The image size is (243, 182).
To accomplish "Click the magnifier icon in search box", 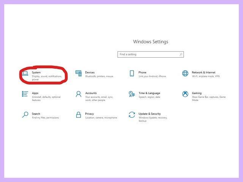I will tap(181, 54).
